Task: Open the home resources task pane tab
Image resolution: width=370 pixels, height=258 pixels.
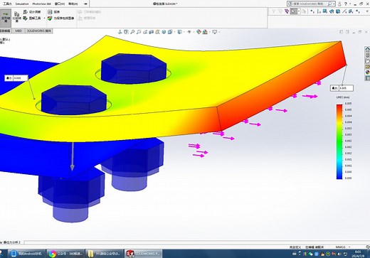Action: 367,49
